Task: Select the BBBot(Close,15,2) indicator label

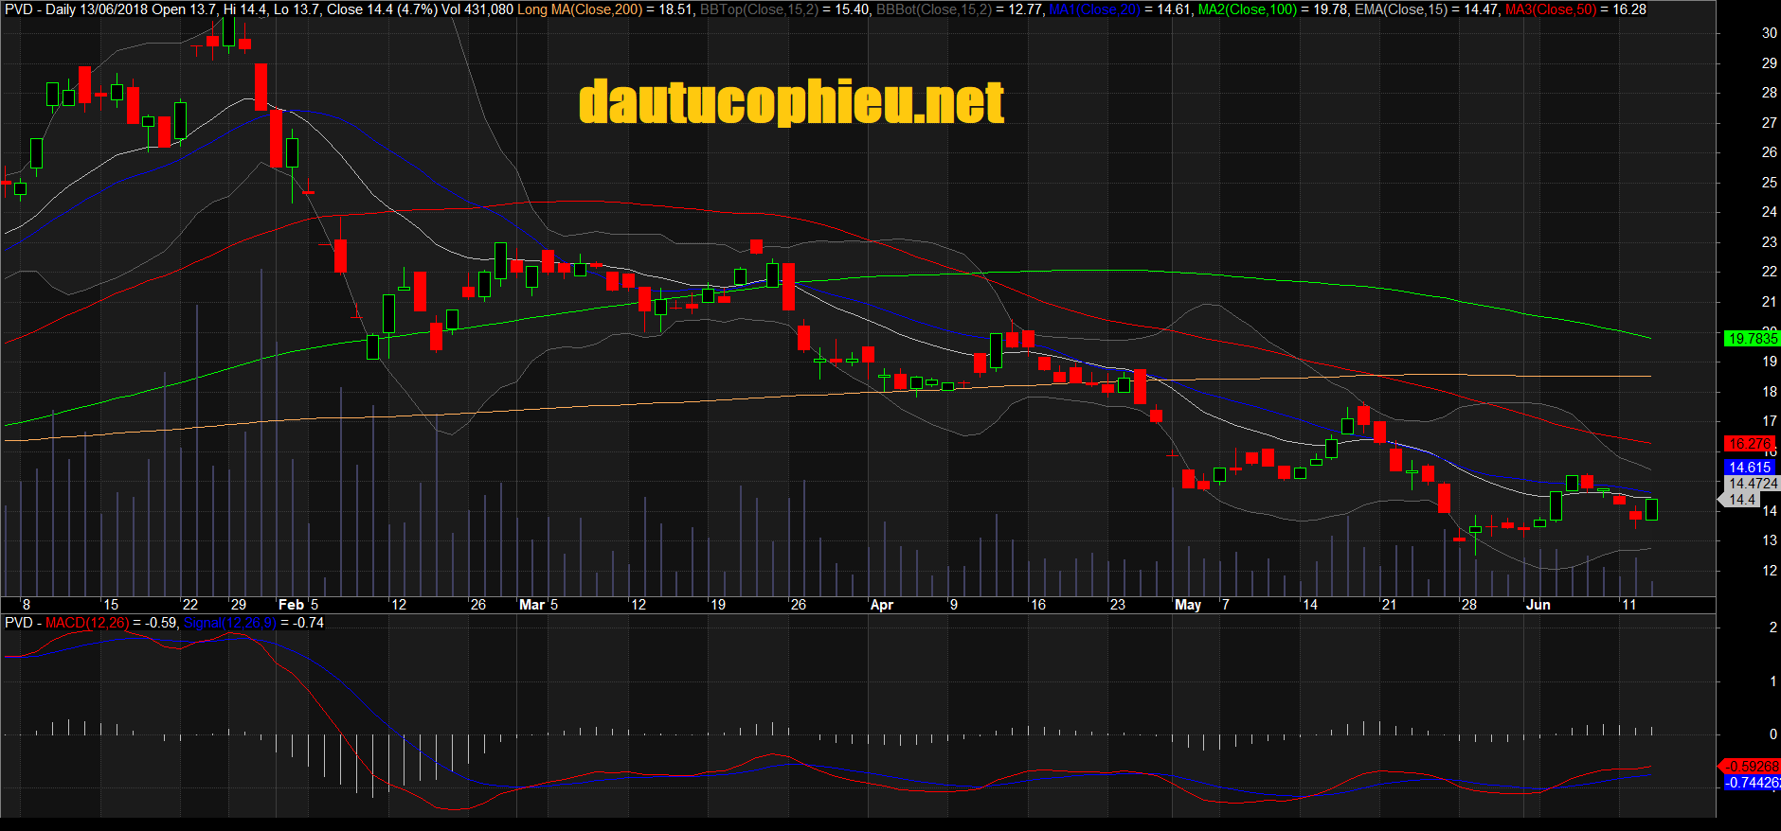Action: tap(933, 9)
